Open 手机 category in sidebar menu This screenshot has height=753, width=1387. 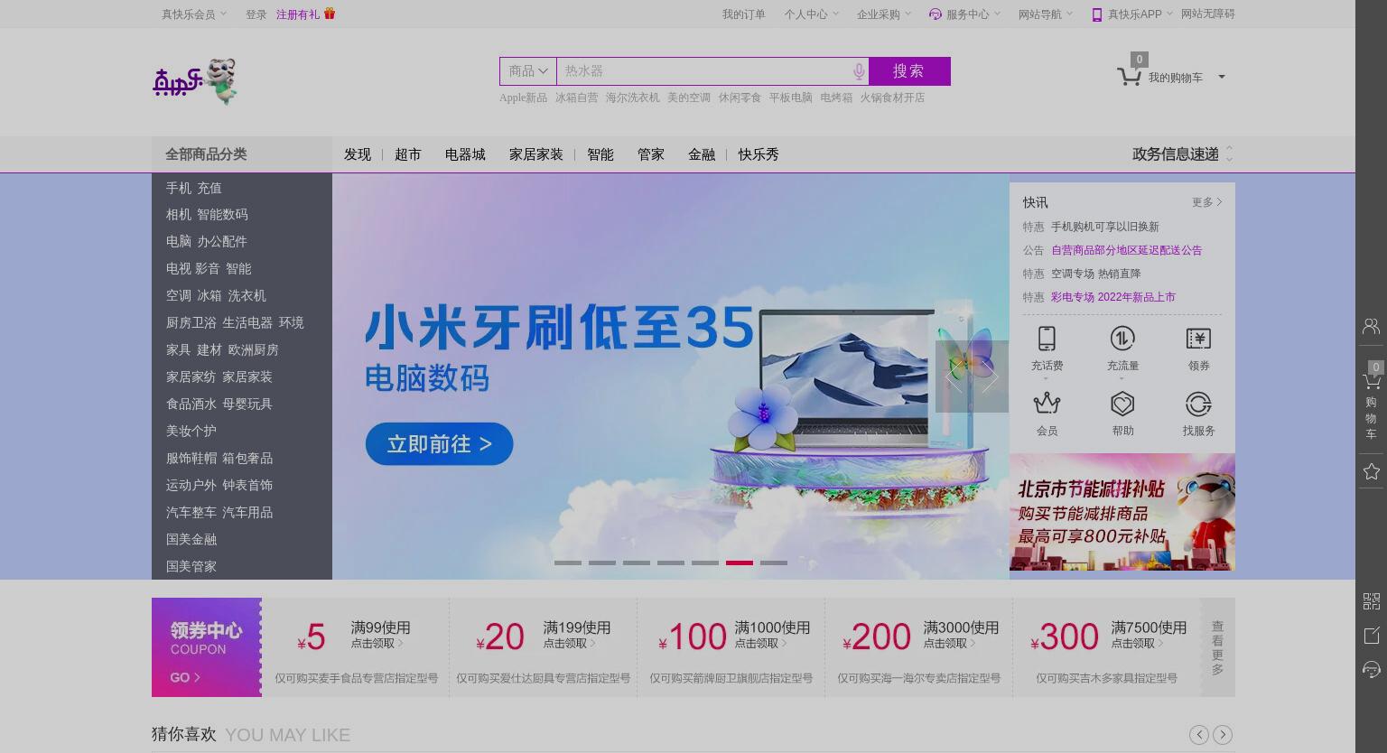click(x=179, y=188)
